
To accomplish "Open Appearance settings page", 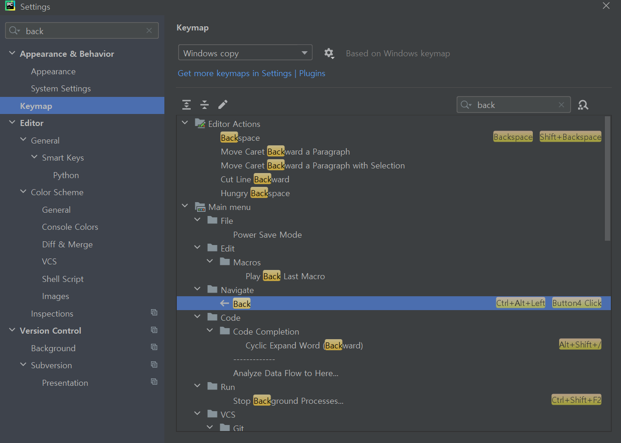I will (x=53, y=72).
